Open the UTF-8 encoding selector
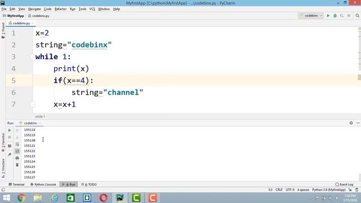Image resolution: width=361 pixels, height=203 pixels. pyautogui.click(x=290, y=190)
